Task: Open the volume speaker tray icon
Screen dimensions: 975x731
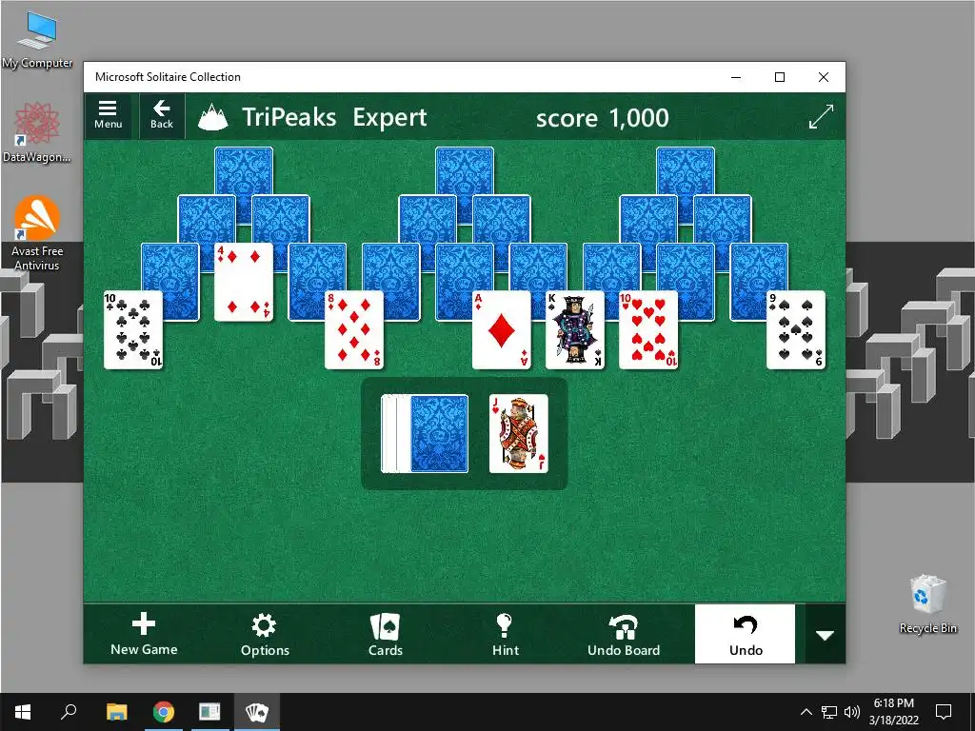Action: point(852,712)
